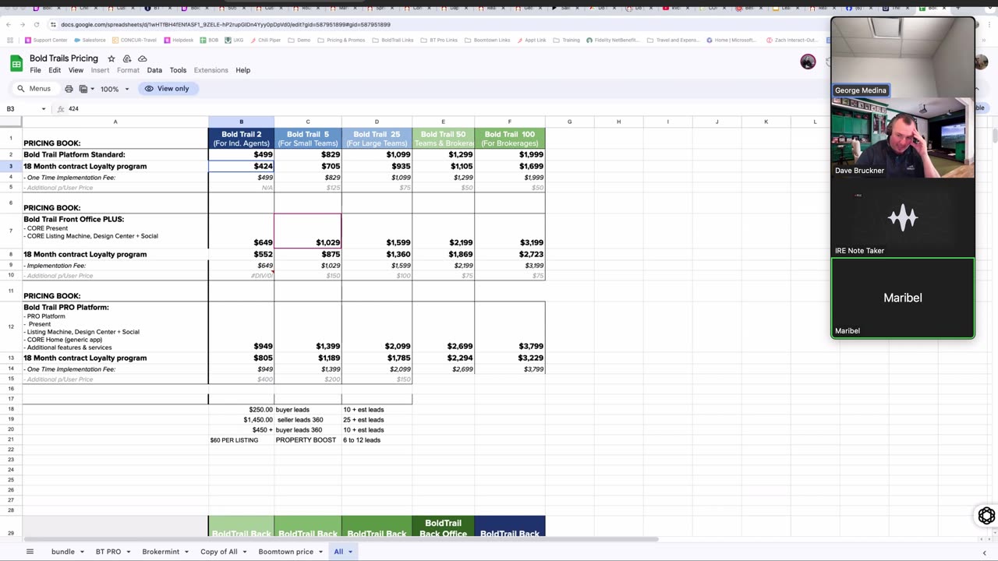
Task: Click Maribel's participant tile
Action: click(x=903, y=298)
